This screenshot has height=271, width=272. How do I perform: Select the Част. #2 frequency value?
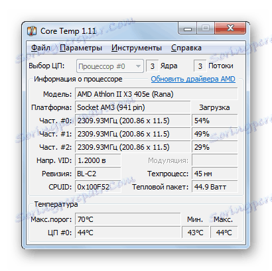point(133,147)
